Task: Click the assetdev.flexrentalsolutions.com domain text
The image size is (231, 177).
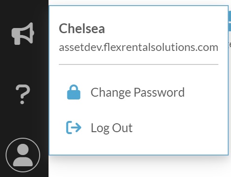Action: (139, 47)
